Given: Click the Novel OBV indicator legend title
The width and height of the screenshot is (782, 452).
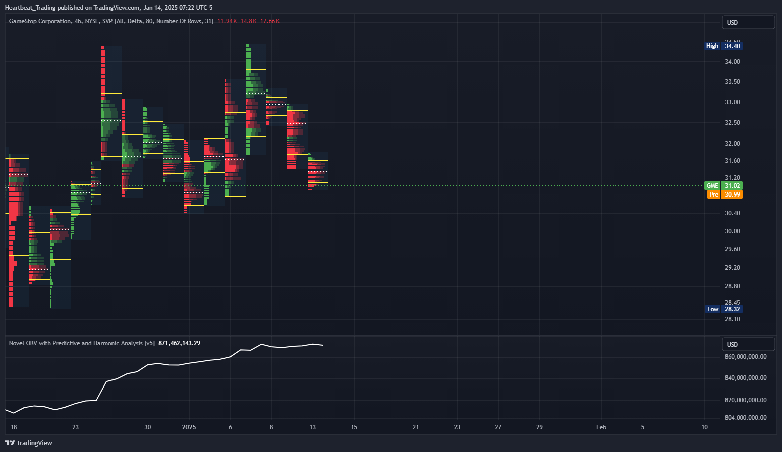Looking at the screenshot, I should [x=82, y=343].
